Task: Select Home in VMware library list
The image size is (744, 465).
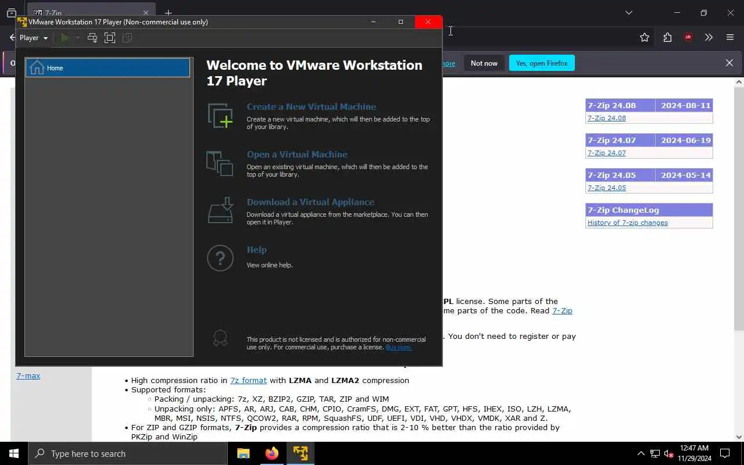Action: click(108, 68)
